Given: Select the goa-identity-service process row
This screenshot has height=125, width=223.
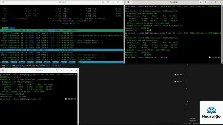Looking at the screenshot, I should 62,57.
